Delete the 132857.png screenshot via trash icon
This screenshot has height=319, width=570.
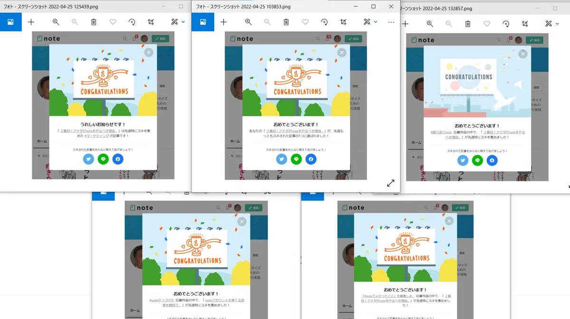[x=468, y=24]
